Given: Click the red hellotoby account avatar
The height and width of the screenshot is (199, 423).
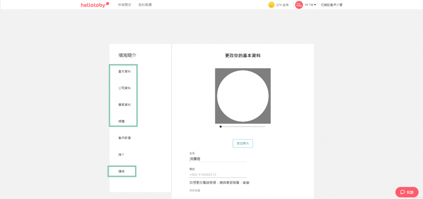Looking at the screenshot, I should (x=299, y=5).
